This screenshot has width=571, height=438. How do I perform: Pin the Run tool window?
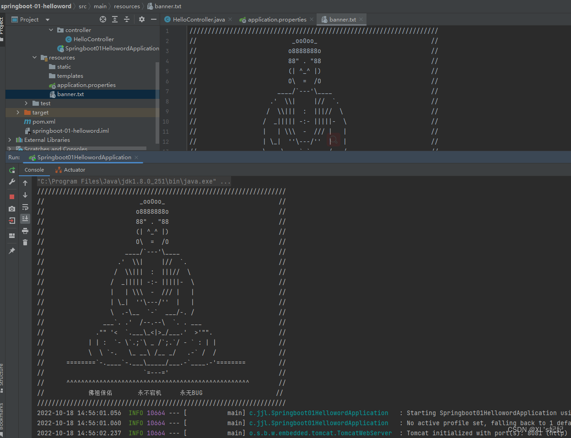pyautogui.click(x=11, y=250)
